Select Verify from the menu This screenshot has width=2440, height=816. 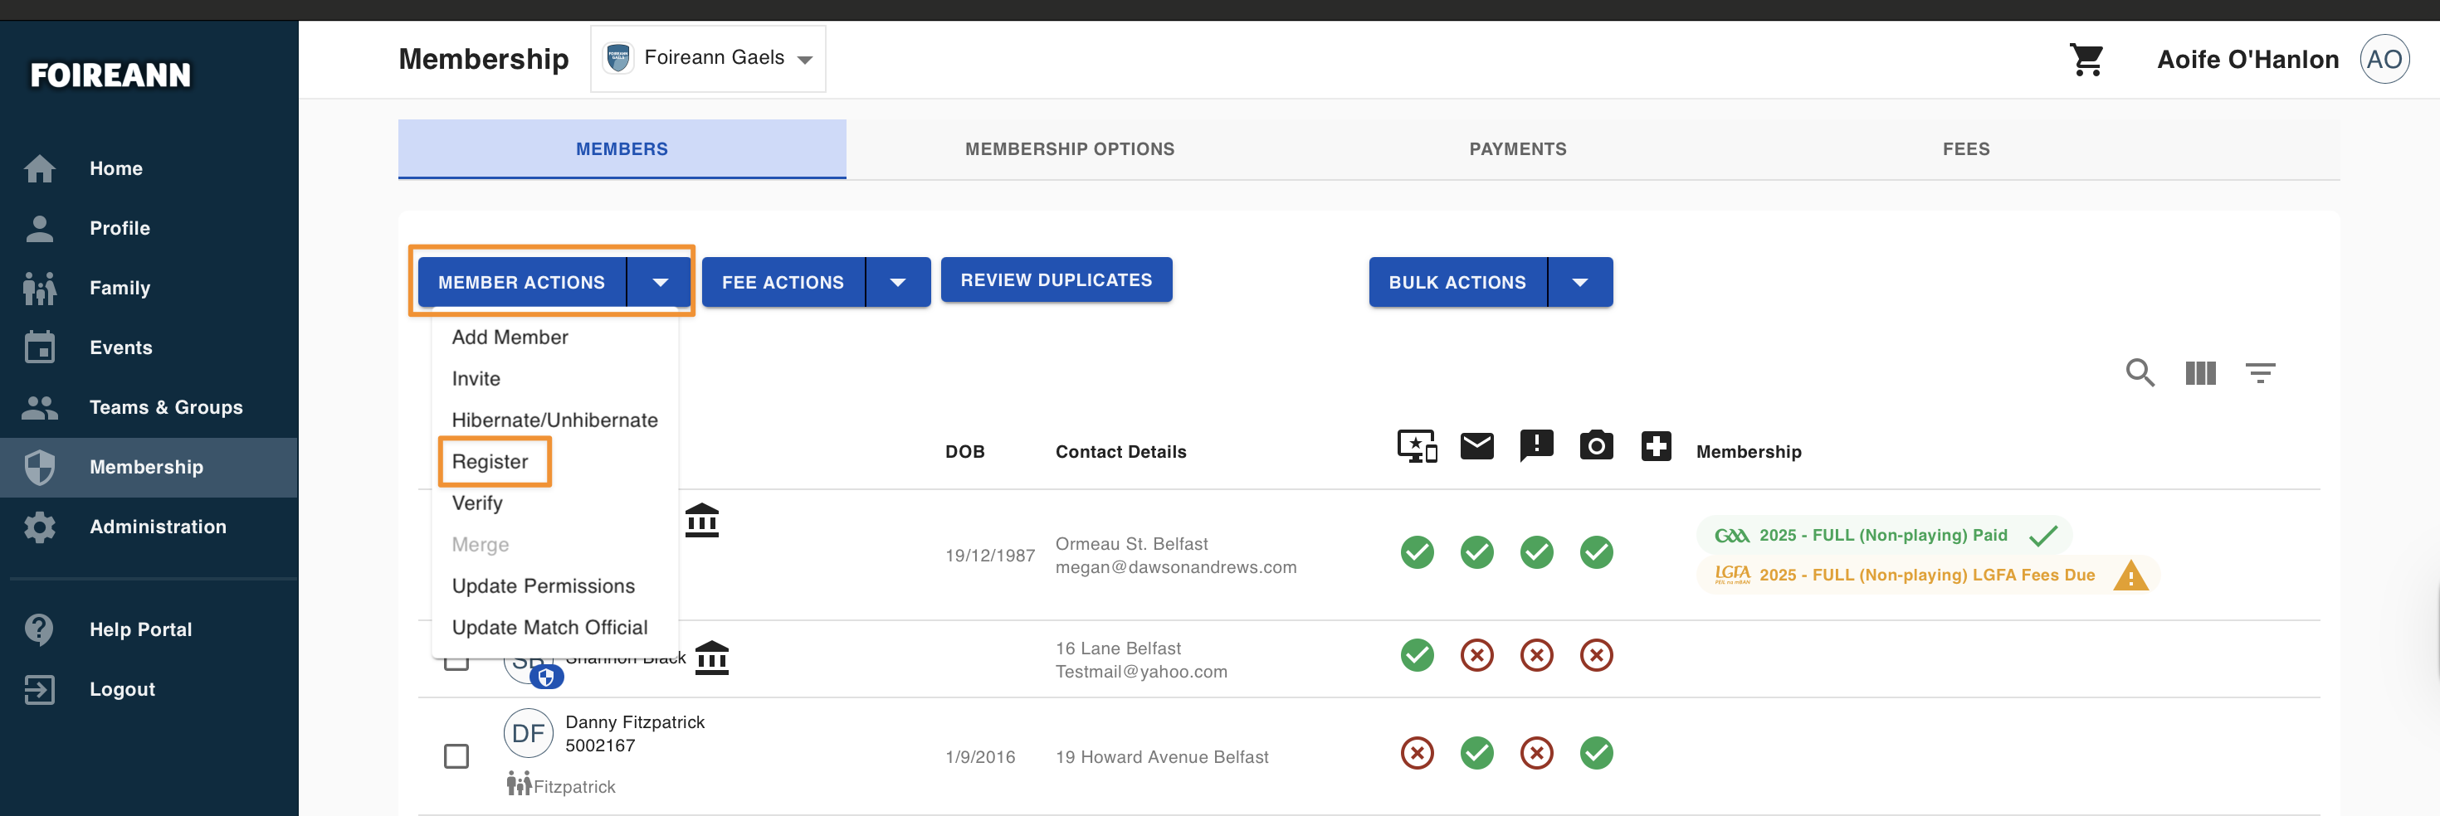click(x=555, y=503)
